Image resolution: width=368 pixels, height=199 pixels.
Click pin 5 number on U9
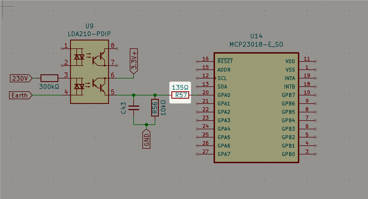point(113,92)
